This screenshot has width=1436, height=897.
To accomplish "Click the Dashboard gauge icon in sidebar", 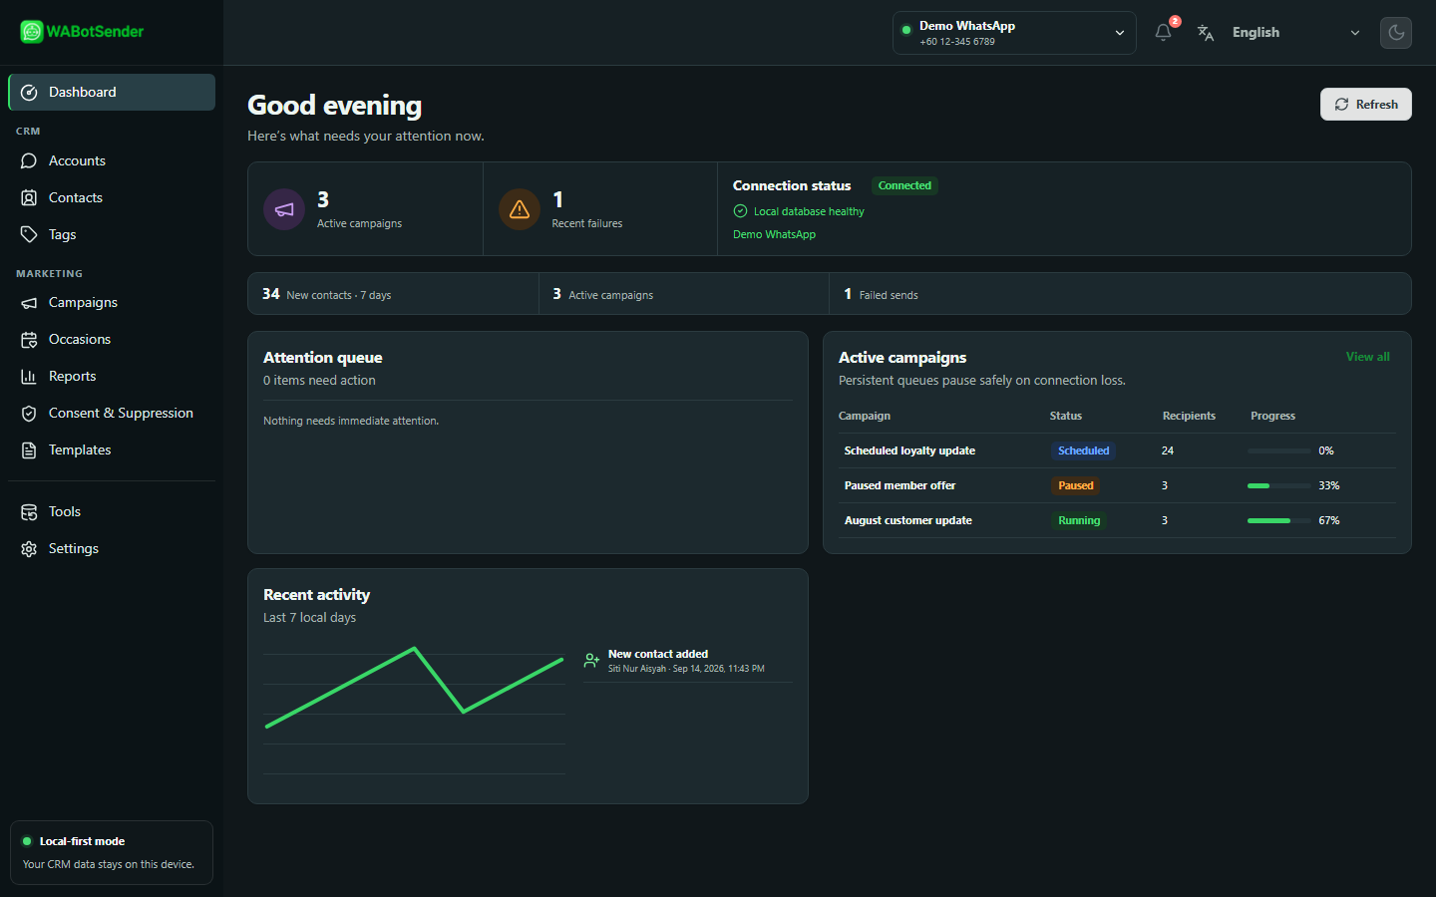I will tap(29, 92).
